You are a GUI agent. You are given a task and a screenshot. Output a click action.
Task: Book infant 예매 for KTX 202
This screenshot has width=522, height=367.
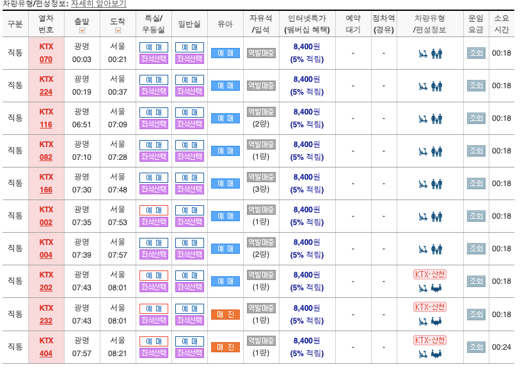coord(225,281)
